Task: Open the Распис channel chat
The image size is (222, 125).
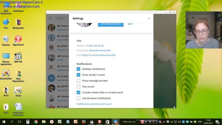Action: tap(58, 58)
